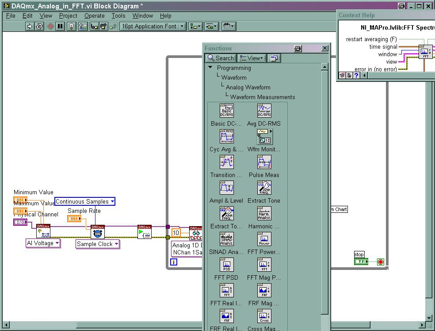Click the stop Boolean terminal
This screenshot has height=331, width=435.
pyautogui.click(x=361, y=262)
